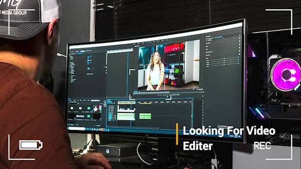Image resolution: width=301 pixels, height=169 pixels.
Task: Select the video clip thumbnail in the project's top row
Action: (97, 108)
